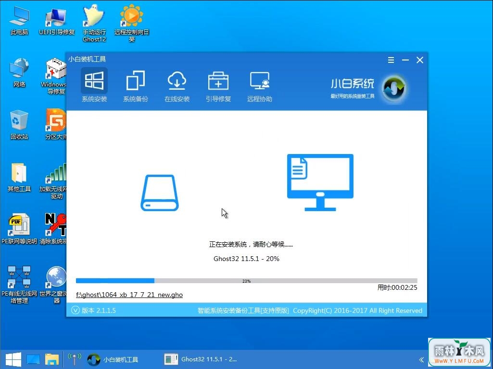This screenshot has width=493, height=369.
Task: Open 清除系统密码 desktop shortcut
Action: click(x=53, y=229)
